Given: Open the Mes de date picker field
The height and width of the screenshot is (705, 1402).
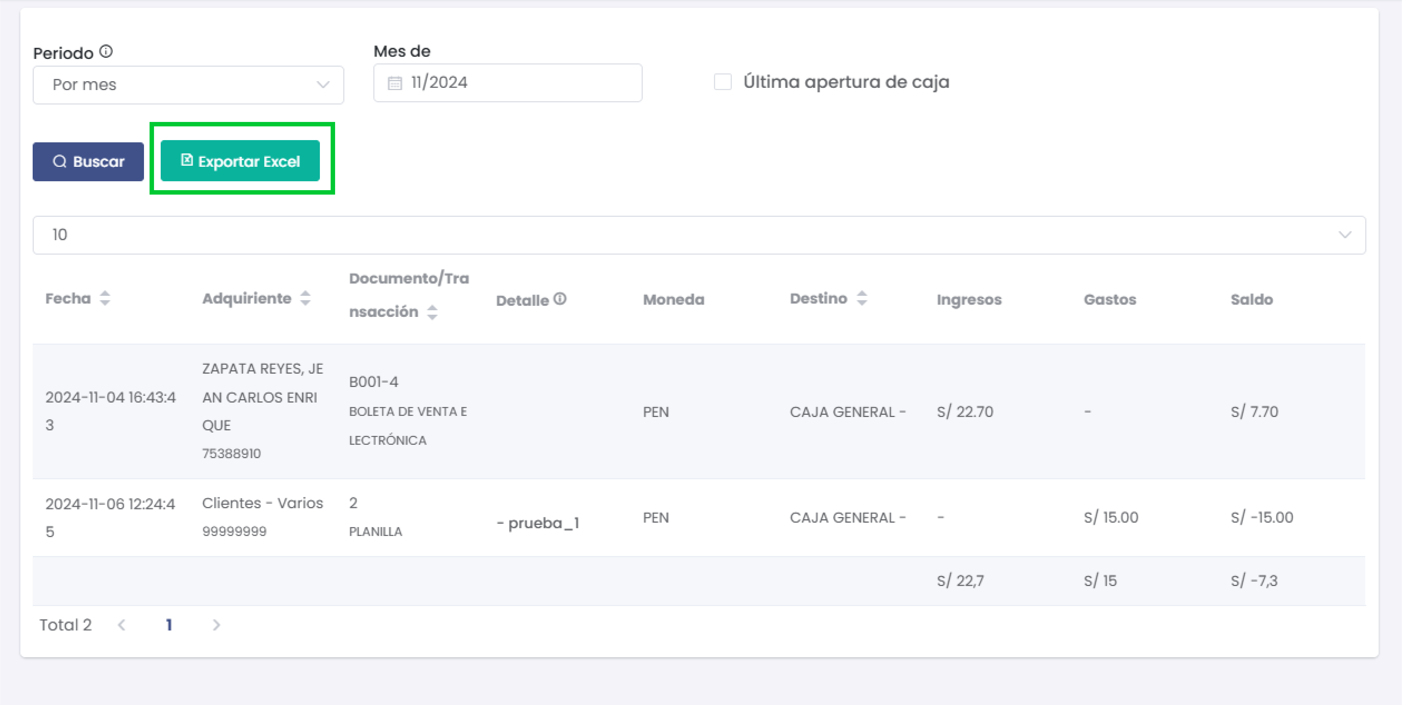Looking at the screenshot, I should (x=507, y=83).
